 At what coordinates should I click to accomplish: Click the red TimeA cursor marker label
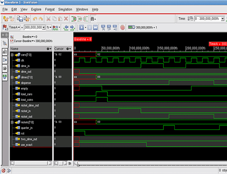pyautogui.click(x=218, y=44)
